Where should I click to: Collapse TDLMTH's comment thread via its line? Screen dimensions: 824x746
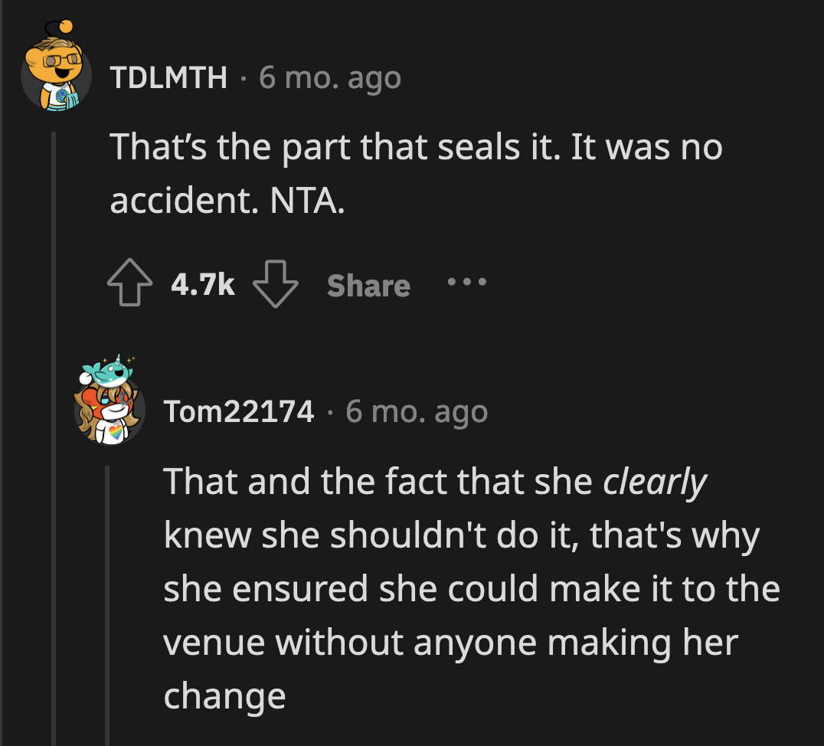pos(54,429)
